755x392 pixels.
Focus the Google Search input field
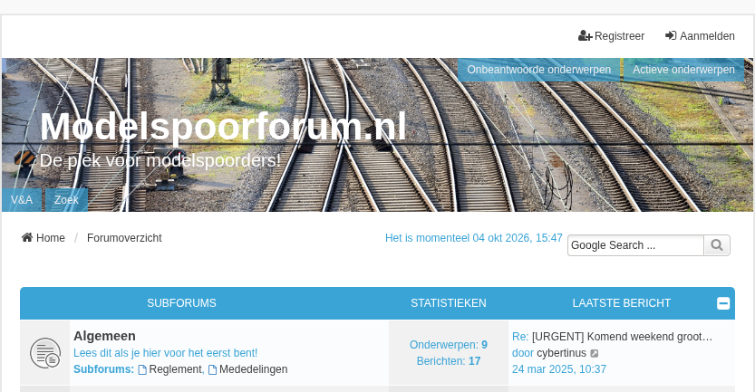coord(635,245)
